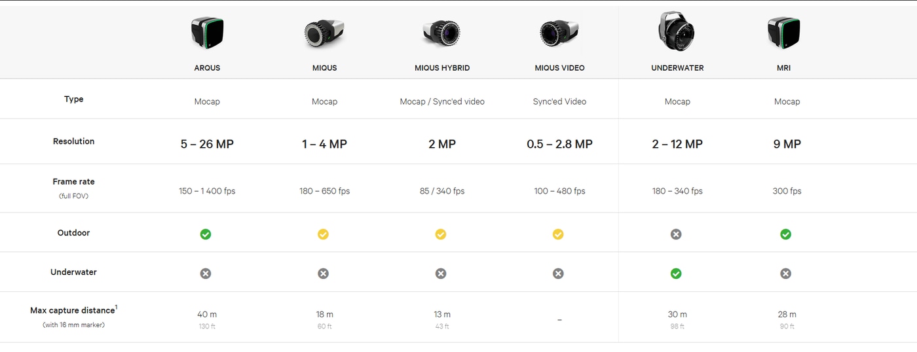The height and width of the screenshot is (352, 917).
Task: Open the MRI camera image
Action: pyautogui.click(x=783, y=33)
